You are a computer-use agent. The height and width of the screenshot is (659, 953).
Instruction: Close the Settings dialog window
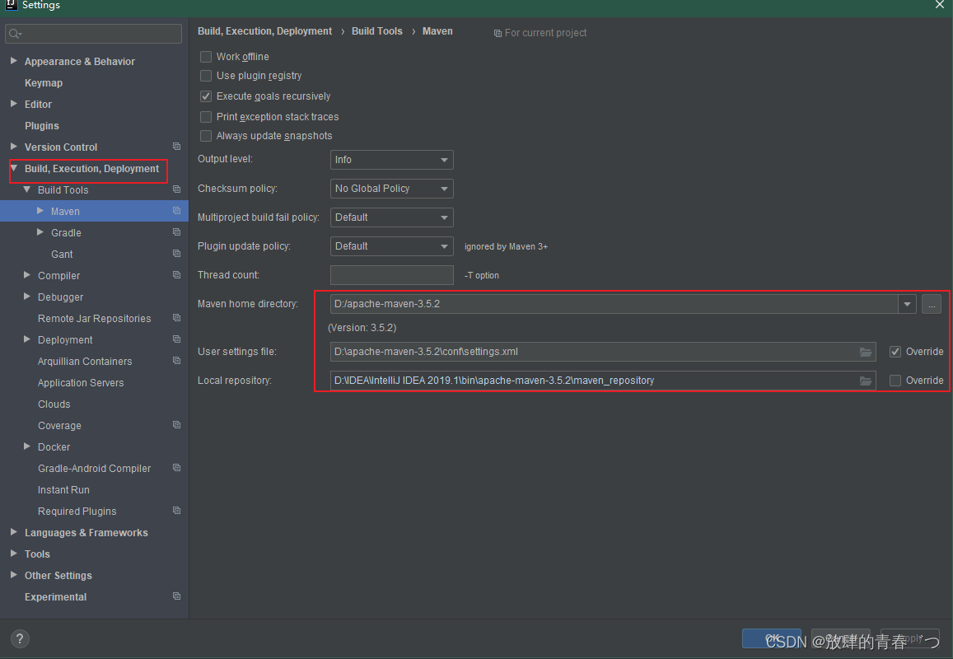point(940,5)
